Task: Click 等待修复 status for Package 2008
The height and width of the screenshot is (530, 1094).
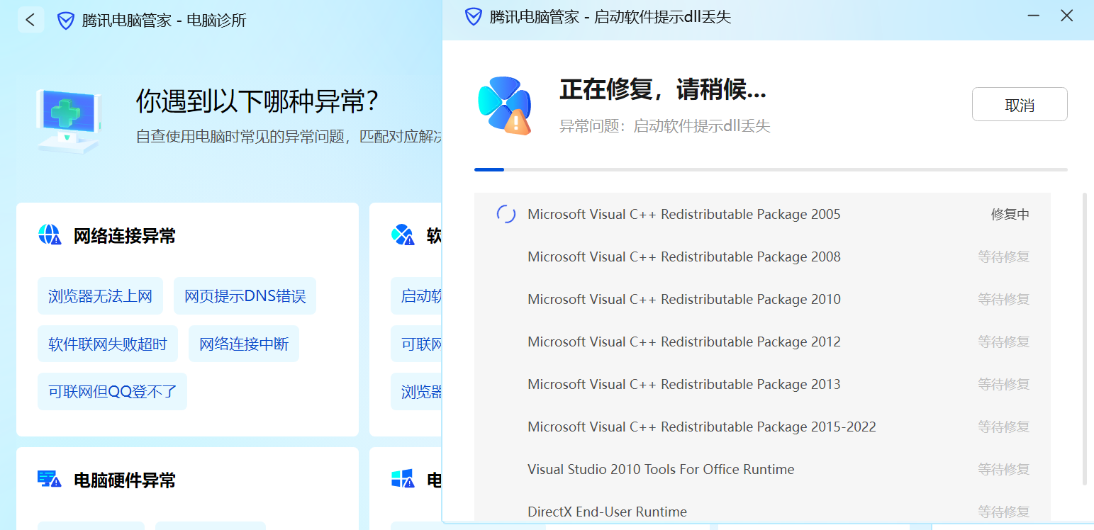Action: (1003, 257)
